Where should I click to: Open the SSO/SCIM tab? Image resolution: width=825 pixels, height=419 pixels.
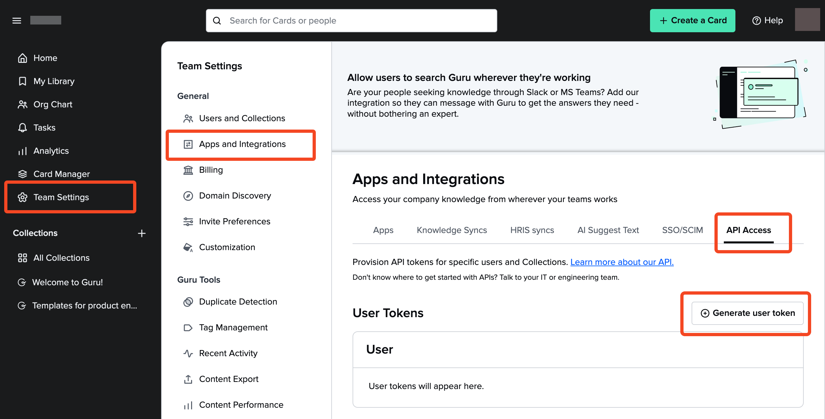click(683, 230)
